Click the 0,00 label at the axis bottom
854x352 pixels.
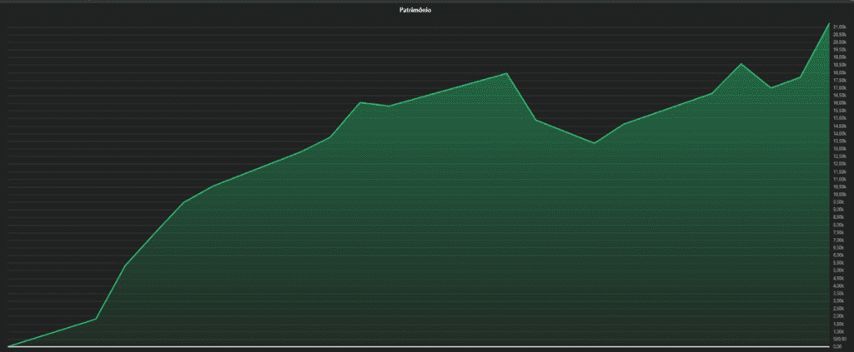click(838, 346)
